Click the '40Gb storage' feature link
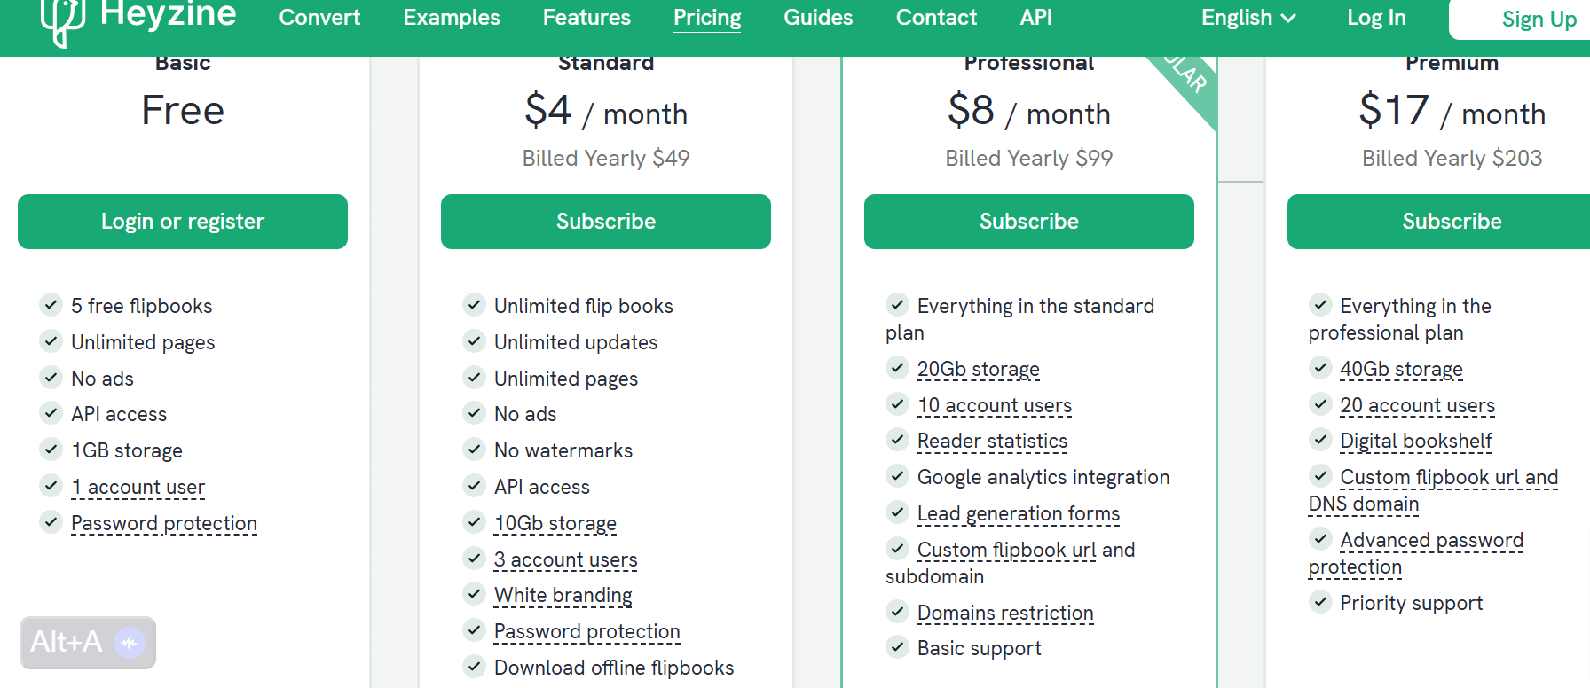The height and width of the screenshot is (688, 1590). [1401, 369]
